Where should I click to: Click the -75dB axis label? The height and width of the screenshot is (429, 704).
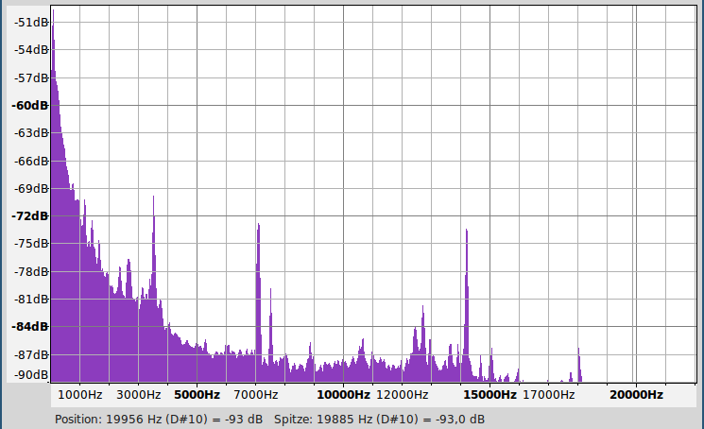coord(31,243)
